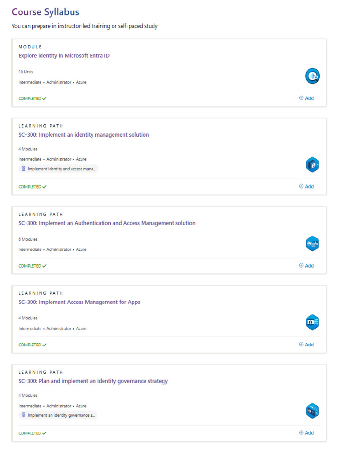The width and height of the screenshot is (339, 453).
Task: Open SC-300 Authentication and Access Management path
Action: click(x=107, y=223)
